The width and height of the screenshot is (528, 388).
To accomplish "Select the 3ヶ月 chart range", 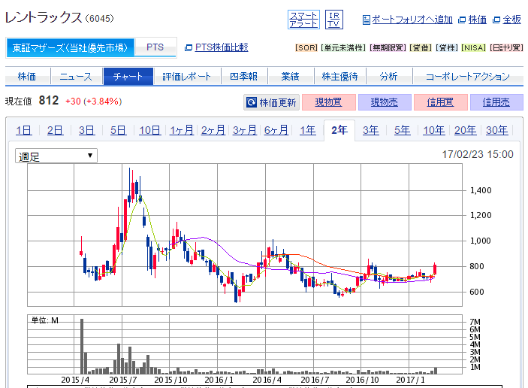I will point(244,130).
